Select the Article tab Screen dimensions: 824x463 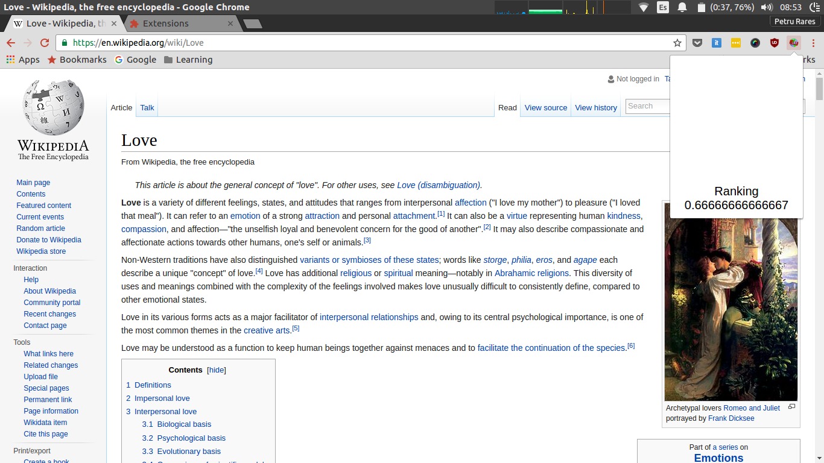coord(121,107)
